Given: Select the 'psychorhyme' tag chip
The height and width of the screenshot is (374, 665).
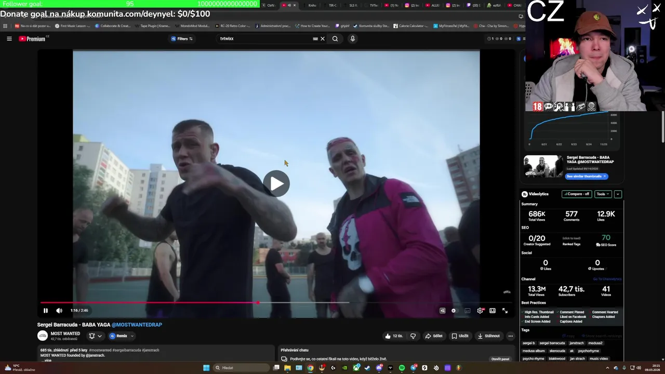Looking at the screenshot, I should [589, 351].
